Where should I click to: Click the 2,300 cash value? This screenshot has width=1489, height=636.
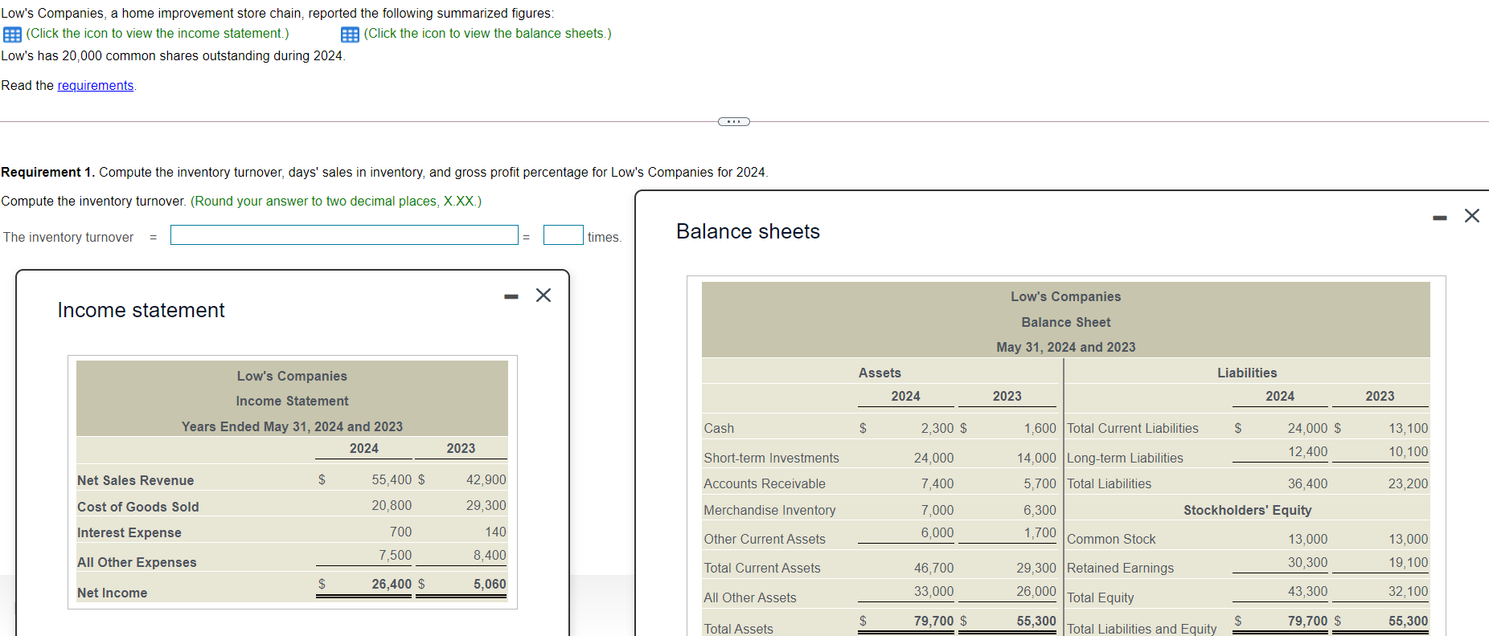[x=937, y=428]
